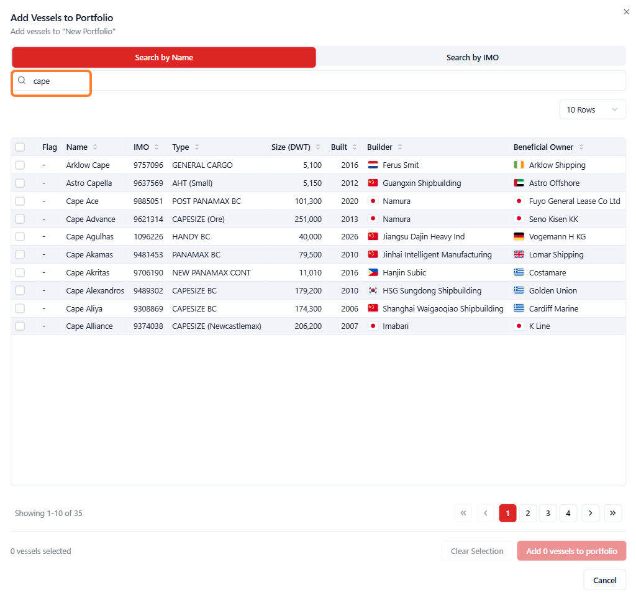
Task: Click the magnifier search icon
Action: click(x=22, y=80)
